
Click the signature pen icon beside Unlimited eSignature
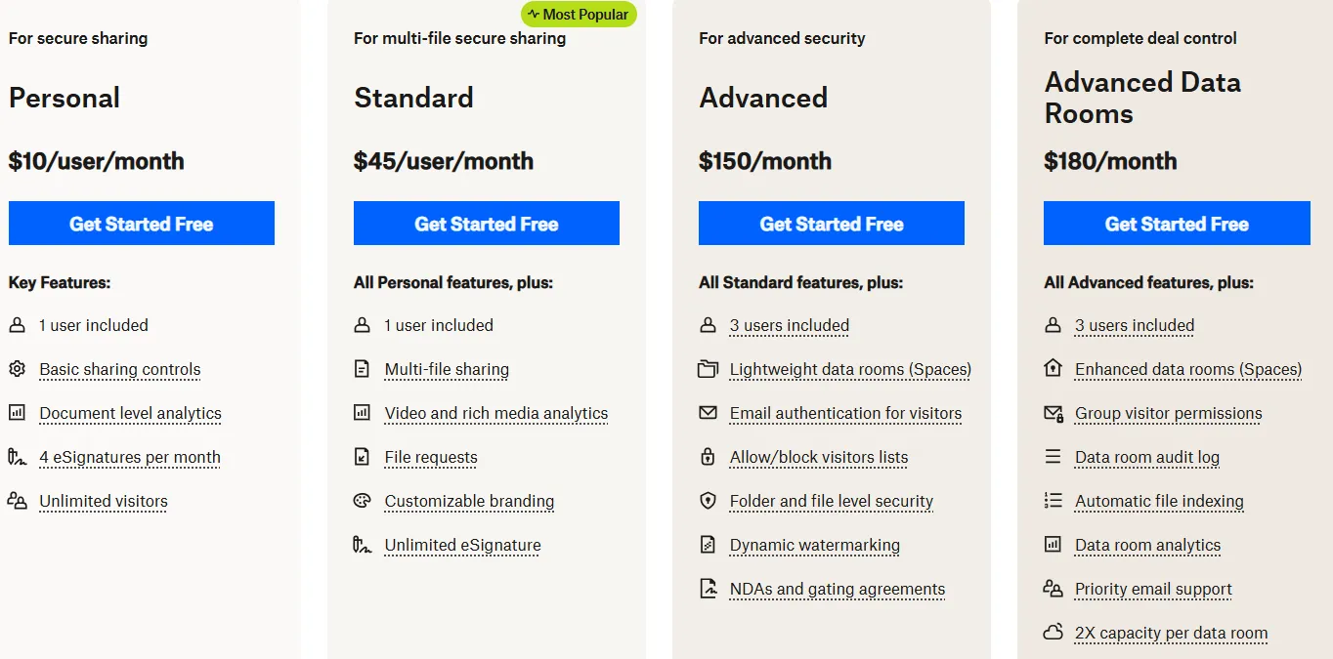(x=363, y=545)
